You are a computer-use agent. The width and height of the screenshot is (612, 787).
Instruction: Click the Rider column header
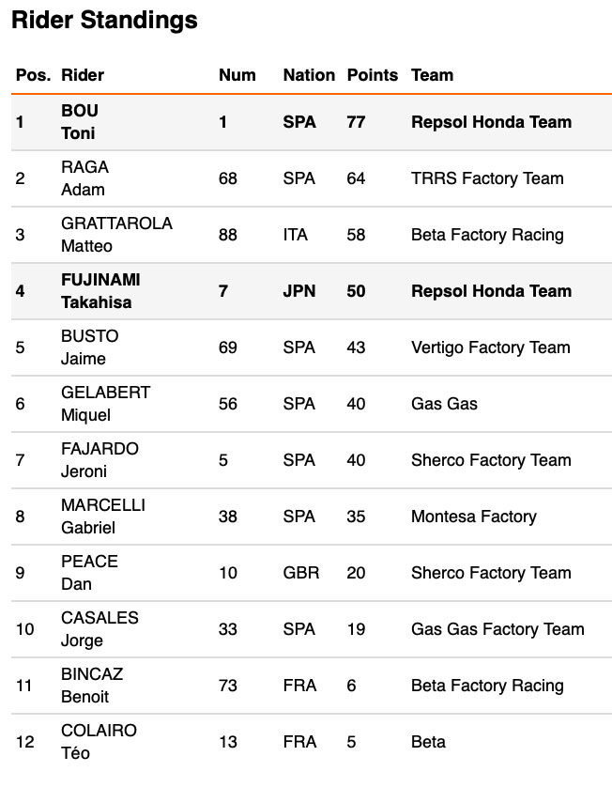[x=83, y=75]
